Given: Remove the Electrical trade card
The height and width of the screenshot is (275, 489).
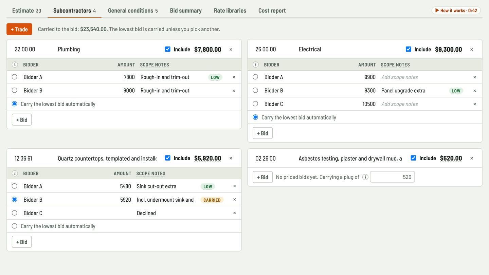Looking at the screenshot, I should (472, 50).
